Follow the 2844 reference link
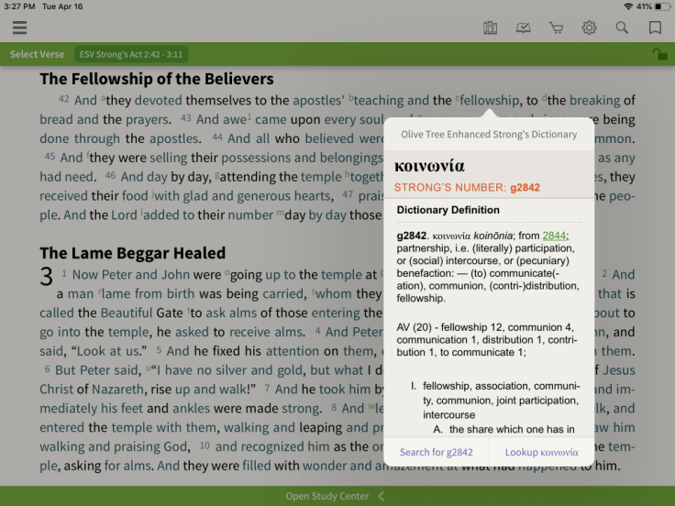Image resolution: width=675 pixels, height=506 pixels. [553, 236]
